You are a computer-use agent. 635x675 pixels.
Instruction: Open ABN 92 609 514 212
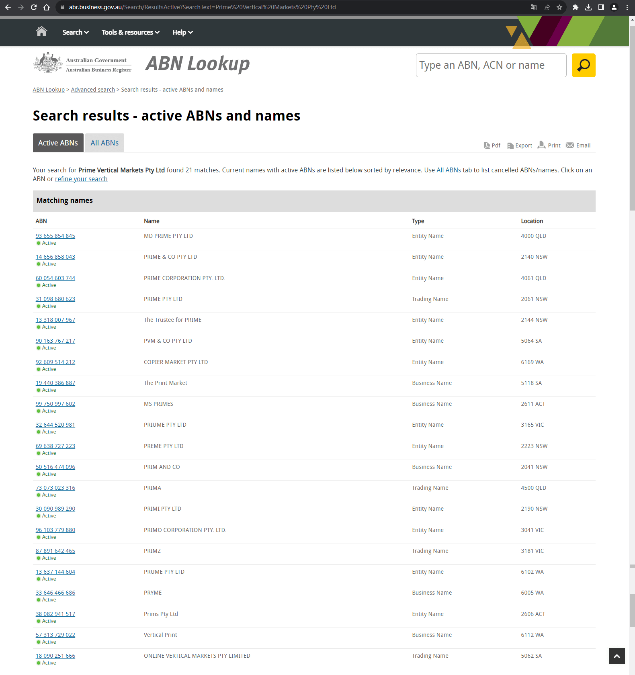point(55,362)
